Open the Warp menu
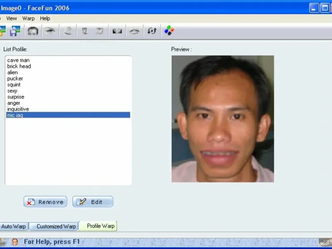This screenshot has height=249, width=332. pos(29,18)
